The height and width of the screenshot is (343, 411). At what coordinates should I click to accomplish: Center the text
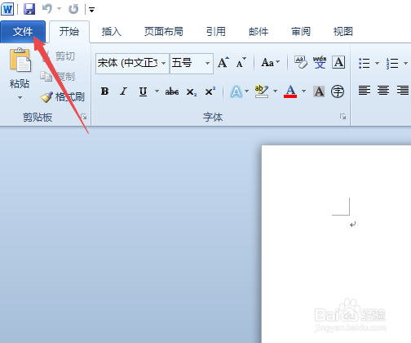(383, 91)
